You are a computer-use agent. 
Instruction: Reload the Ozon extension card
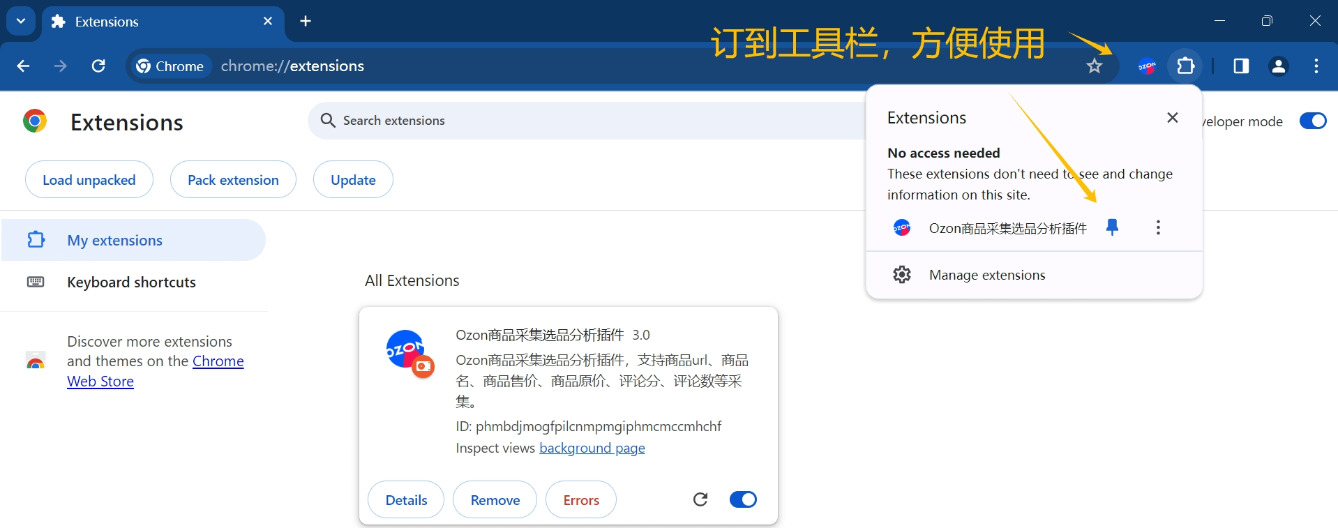700,499
